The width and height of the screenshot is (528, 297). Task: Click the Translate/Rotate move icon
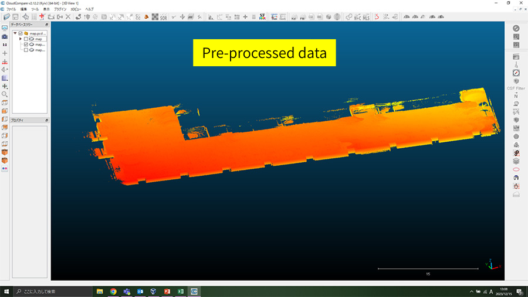tap(182, 17)
